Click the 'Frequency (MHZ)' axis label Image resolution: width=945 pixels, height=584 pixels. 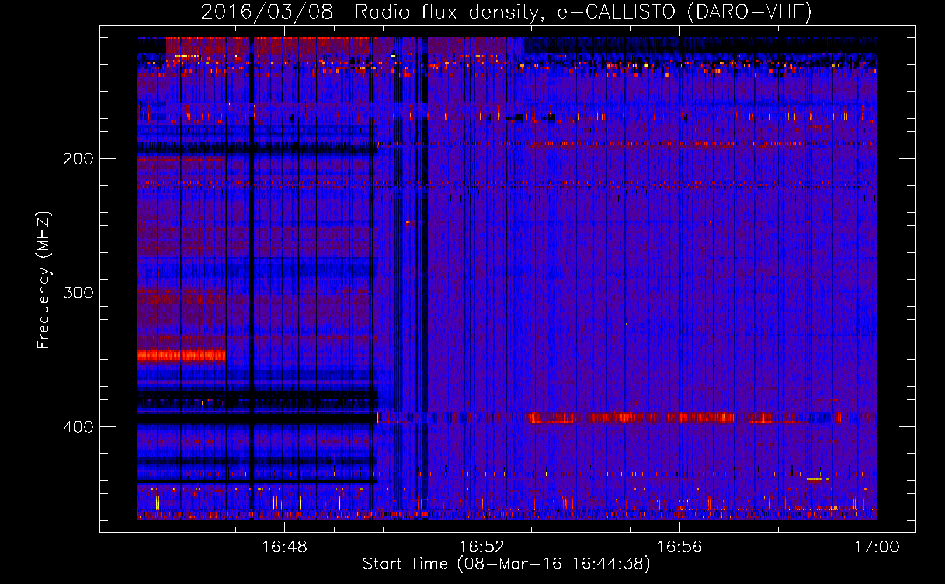click(44, 280)
